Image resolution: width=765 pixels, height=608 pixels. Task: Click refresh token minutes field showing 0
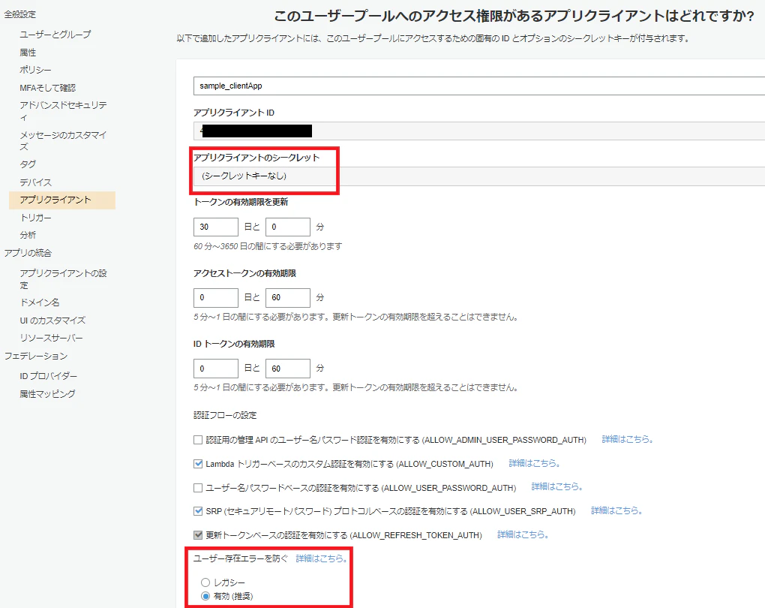pyautogui.click(x=288, y=227)
